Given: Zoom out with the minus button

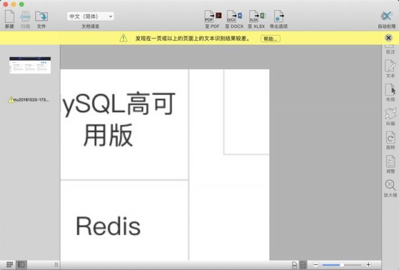Looking at the screenshot, I should click(315, 265).
